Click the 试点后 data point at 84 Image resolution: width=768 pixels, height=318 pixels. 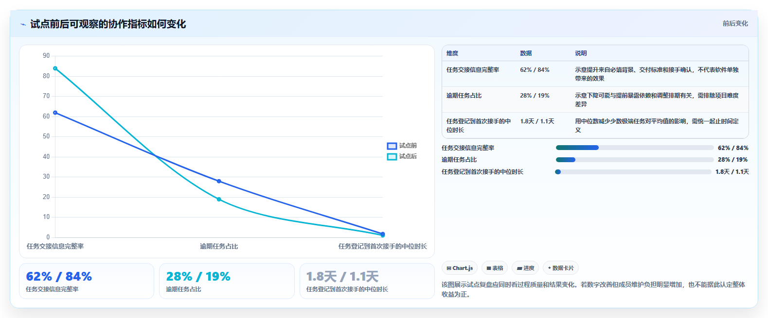click(x=55, y=68)
